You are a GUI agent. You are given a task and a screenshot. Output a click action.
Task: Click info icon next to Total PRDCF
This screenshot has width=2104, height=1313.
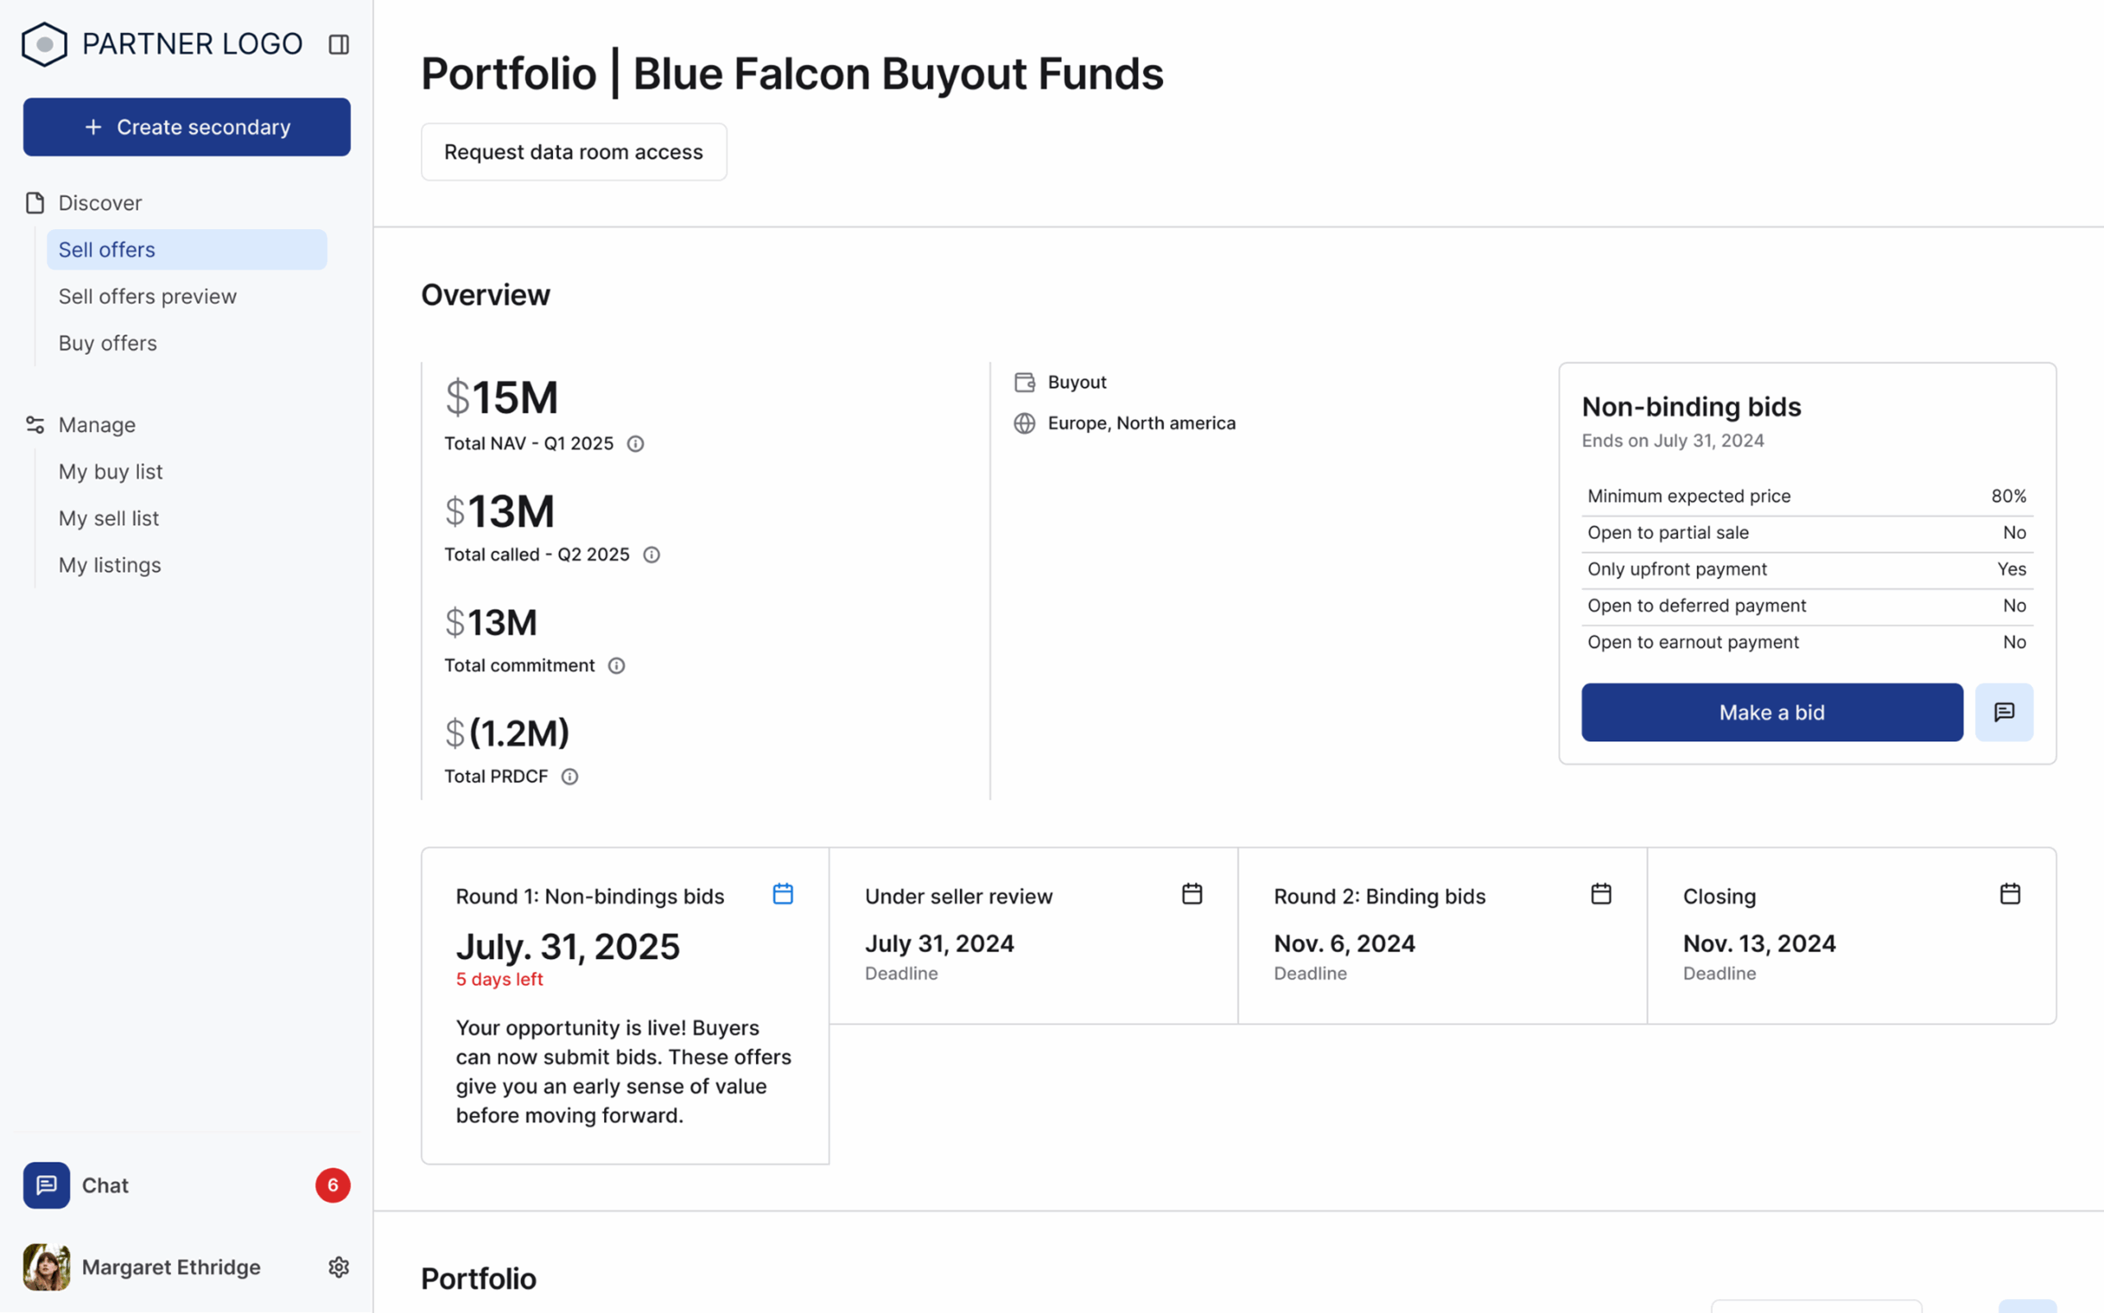click(570, 777)
